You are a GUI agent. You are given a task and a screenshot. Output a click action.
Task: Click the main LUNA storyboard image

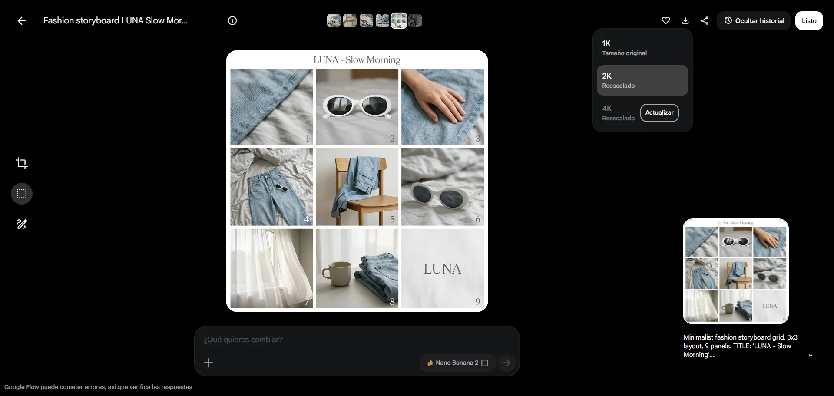[357, 181]
